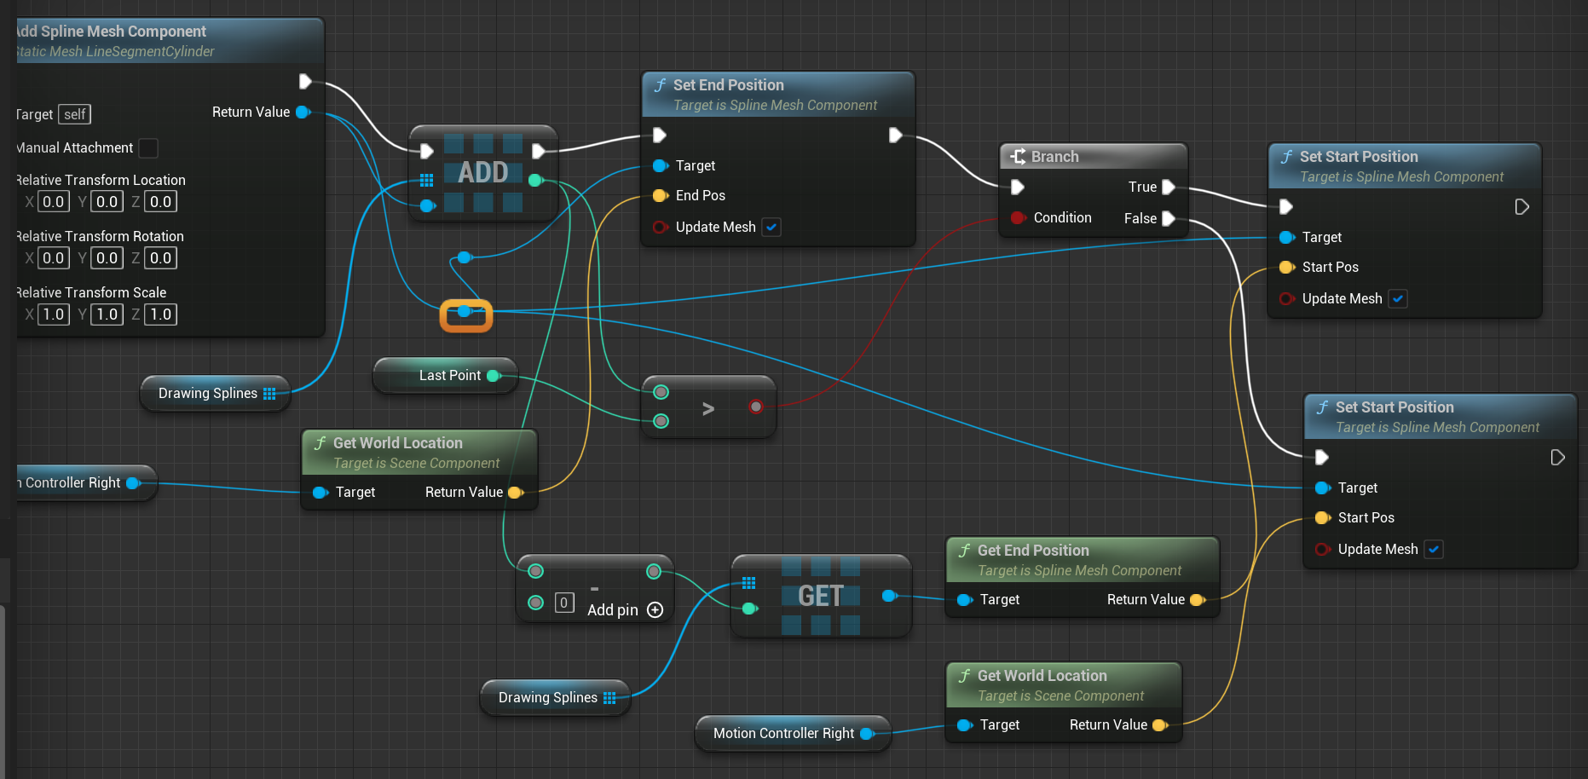
Task: Click the Branch Condition boolean pin
Action: [x=1017, y=217]
